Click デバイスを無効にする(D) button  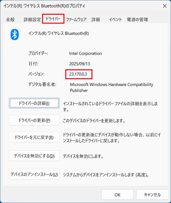34,156
